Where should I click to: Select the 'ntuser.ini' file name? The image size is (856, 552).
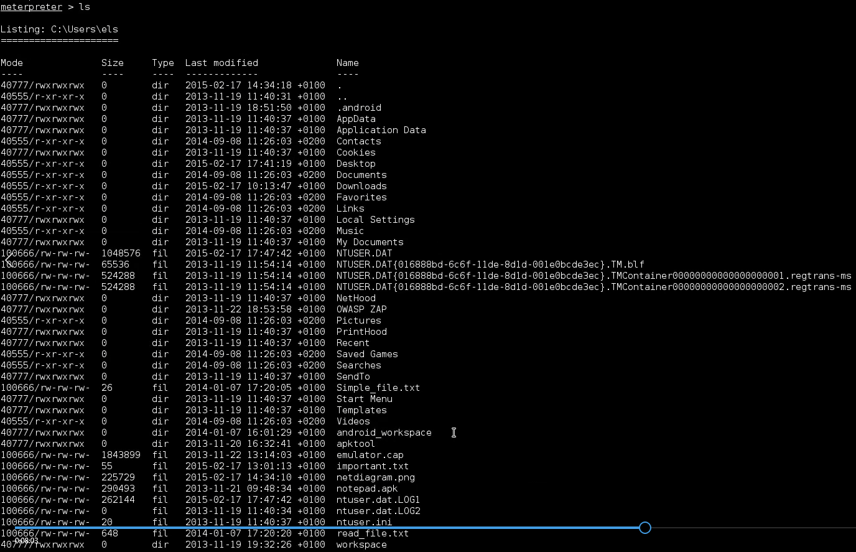(365, 522)
